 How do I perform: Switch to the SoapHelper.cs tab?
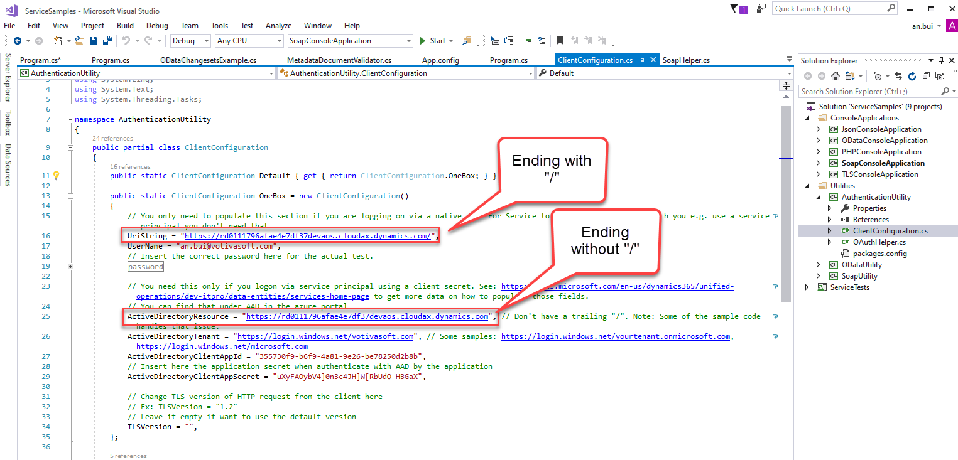(686, 60)
